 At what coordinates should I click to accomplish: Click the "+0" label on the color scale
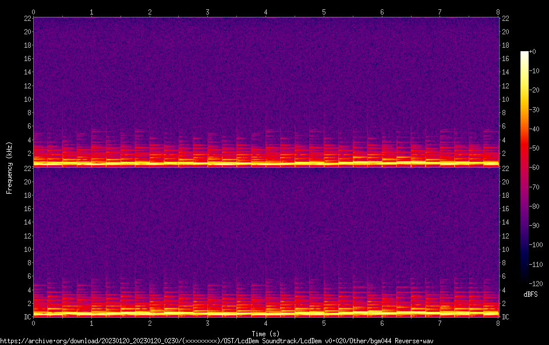pos(533,52)
